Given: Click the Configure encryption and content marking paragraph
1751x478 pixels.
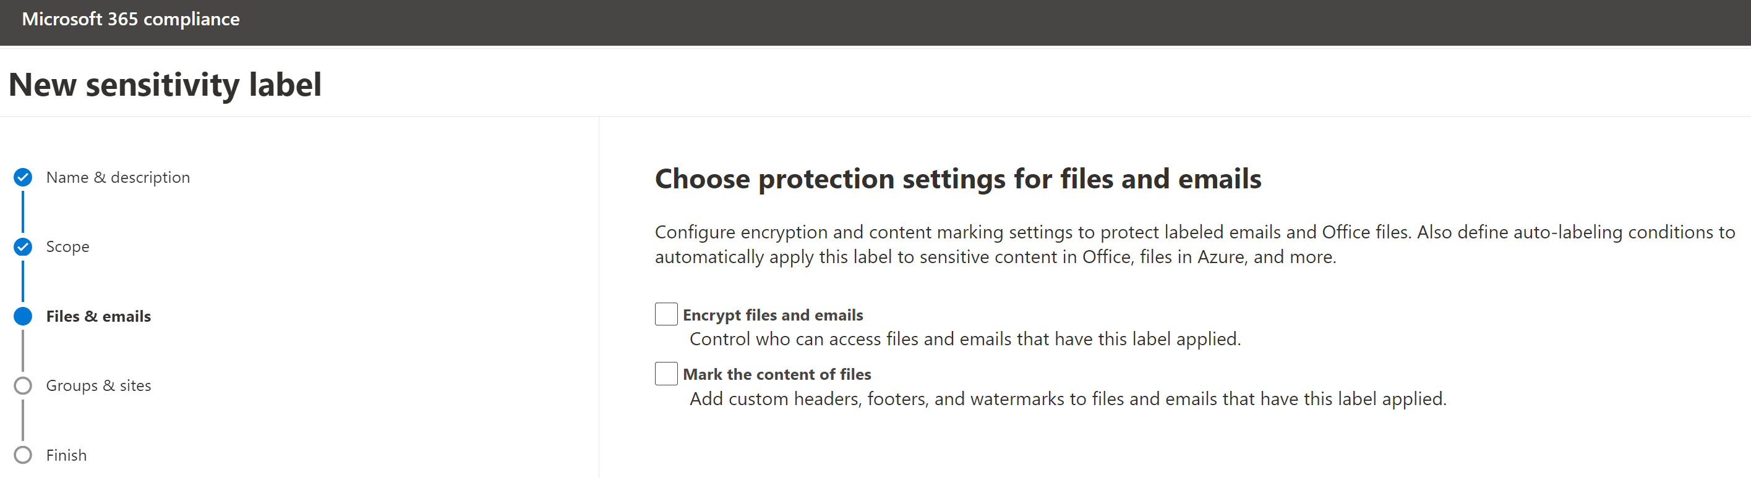Looking at the screenshot, I should (1195, 245).
